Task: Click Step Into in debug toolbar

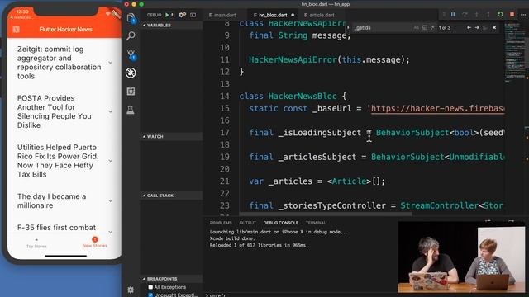Action: pos(476,15)
